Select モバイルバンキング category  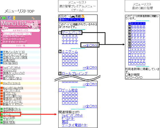[15, 55]
